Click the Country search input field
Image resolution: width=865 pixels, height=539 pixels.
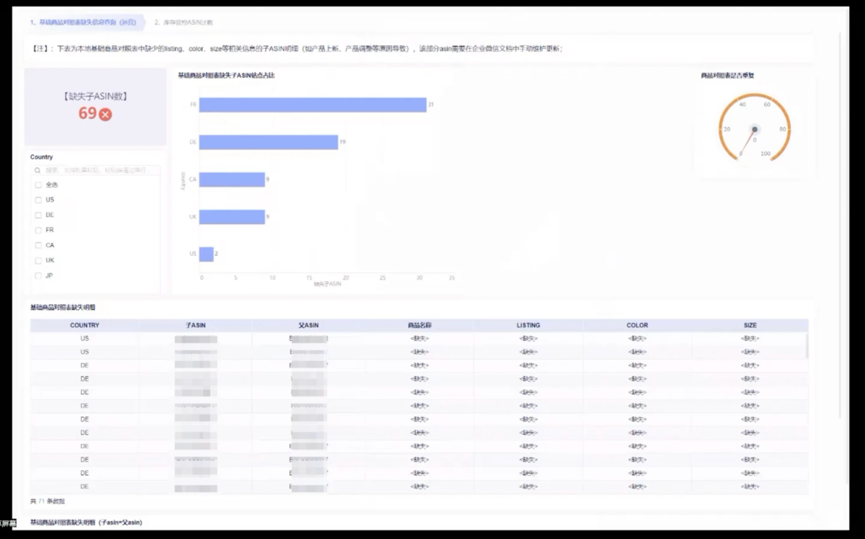tap(97, 171)
